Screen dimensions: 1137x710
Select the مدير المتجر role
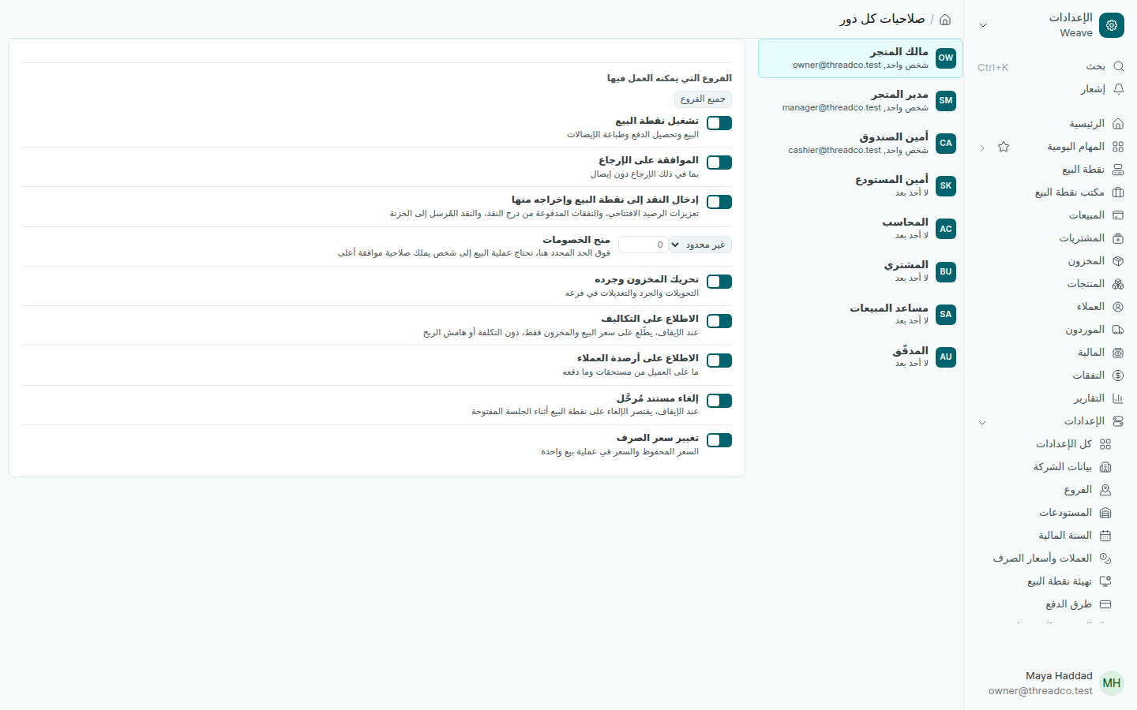[x=861, y=101]
